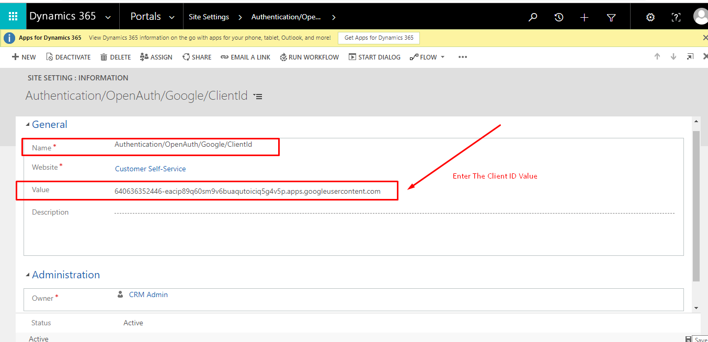
Task: Click the quick create plus icon
Action: pos(585,17)
